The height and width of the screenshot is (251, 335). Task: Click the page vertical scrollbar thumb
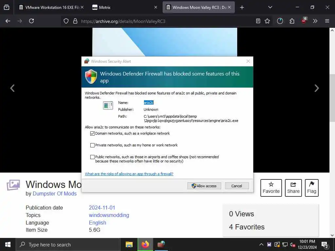pos(332,98)
